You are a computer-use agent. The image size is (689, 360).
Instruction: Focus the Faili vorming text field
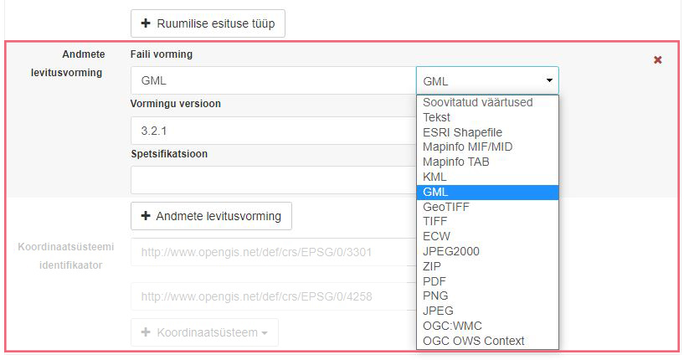(x=273, y=80)
